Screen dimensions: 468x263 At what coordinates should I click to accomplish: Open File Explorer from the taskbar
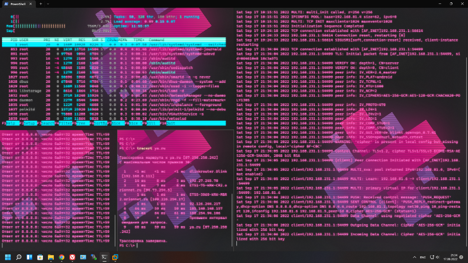click(51, 257)
